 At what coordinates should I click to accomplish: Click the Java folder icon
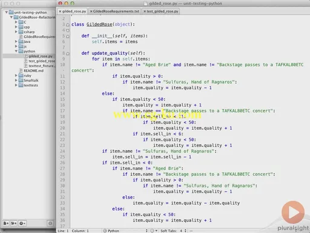click(x=21, y=41)
